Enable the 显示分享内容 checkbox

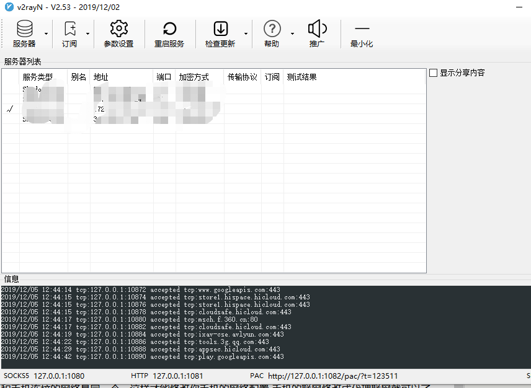coord(434,73)
